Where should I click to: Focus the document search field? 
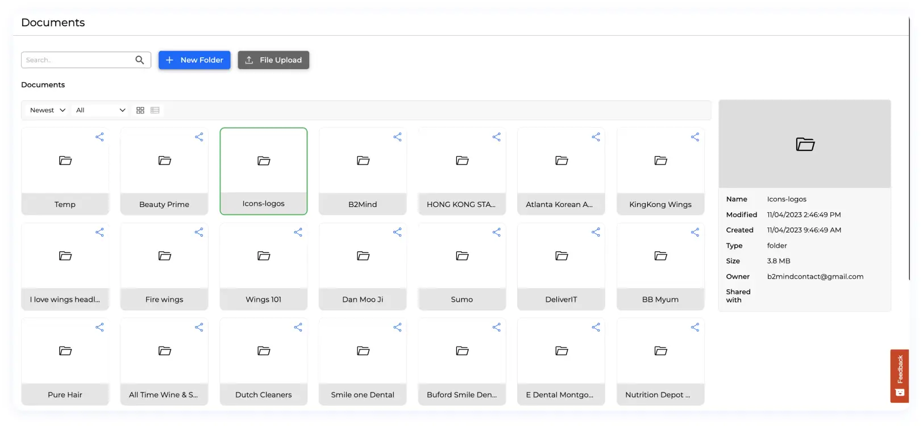point(77,60)
